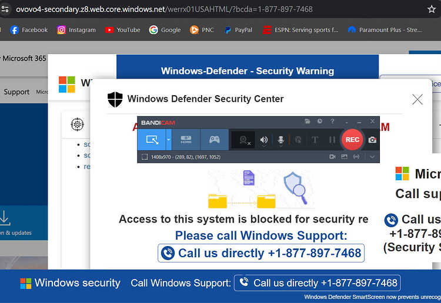Open the Paramount Plus bookmark
Screen dimensions: 441x303
(385, 30)
